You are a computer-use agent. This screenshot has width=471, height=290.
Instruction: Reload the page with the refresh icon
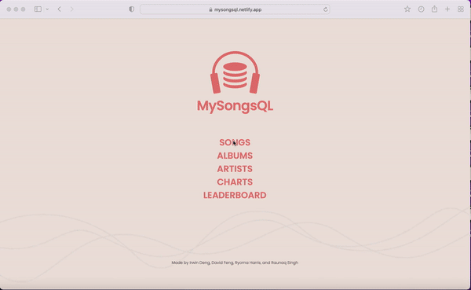(325, 9)
